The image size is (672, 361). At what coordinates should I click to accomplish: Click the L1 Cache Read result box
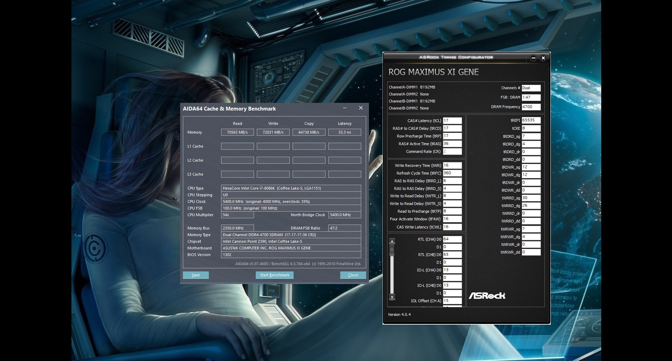[237, 146]
